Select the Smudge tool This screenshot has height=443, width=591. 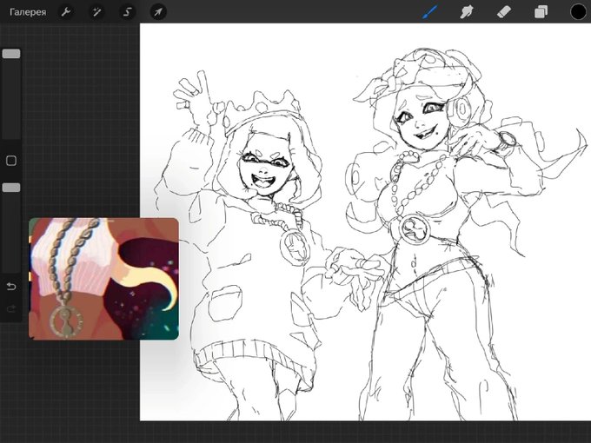467,12
